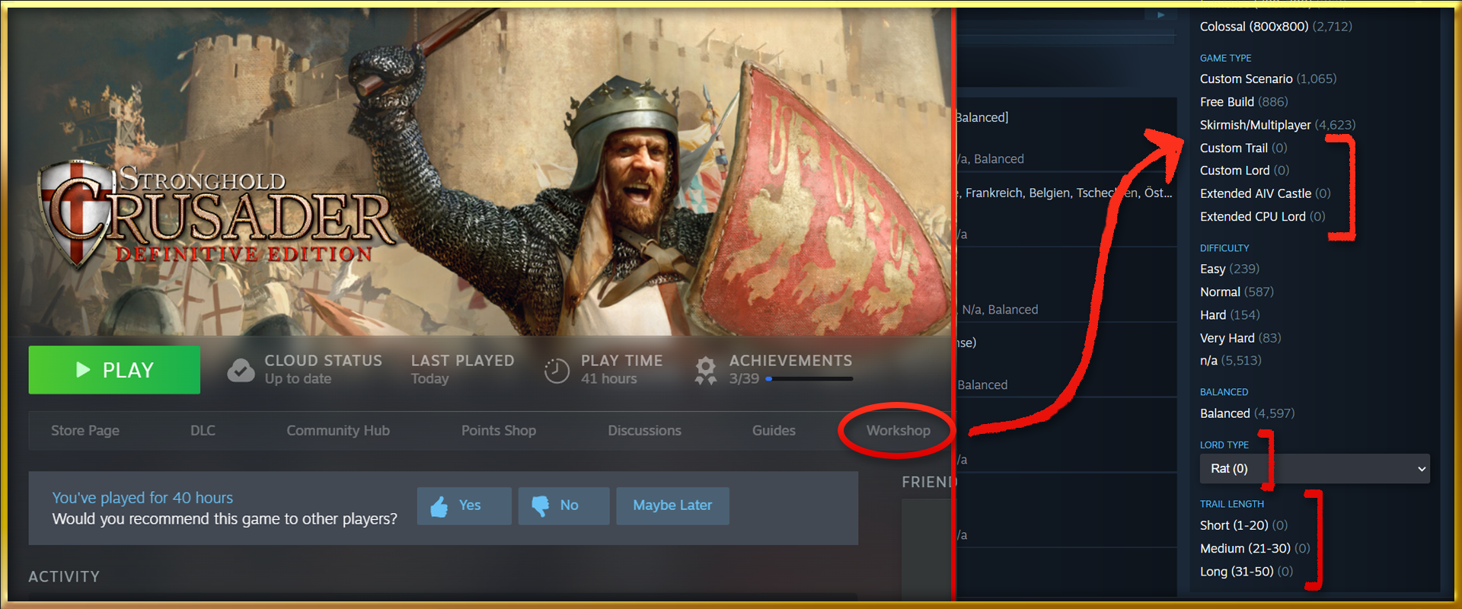Click the Stronghold Crusader Definitive Edition logo
The image size is (1462, 609).
[x=216, y=215]
